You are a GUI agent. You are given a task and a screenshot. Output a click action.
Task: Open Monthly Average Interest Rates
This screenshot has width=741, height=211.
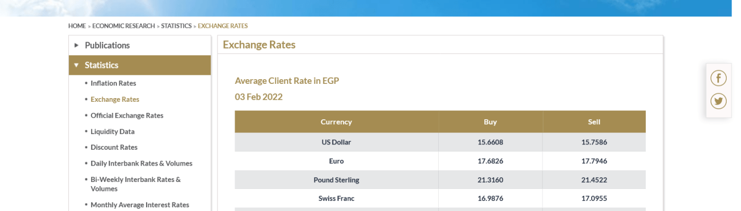pyautogui.click(x=140, y=205)
